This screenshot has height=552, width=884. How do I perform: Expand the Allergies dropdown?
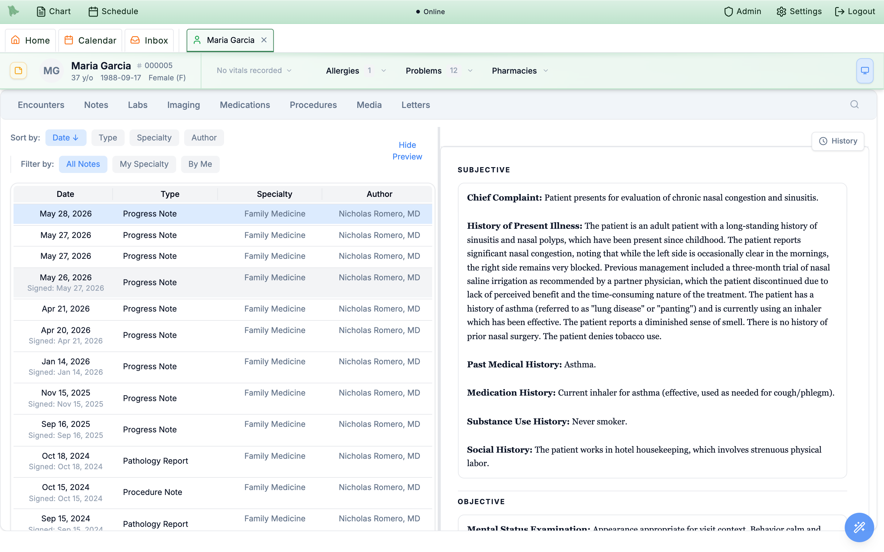pyautogui.click(x=356, y=71)
